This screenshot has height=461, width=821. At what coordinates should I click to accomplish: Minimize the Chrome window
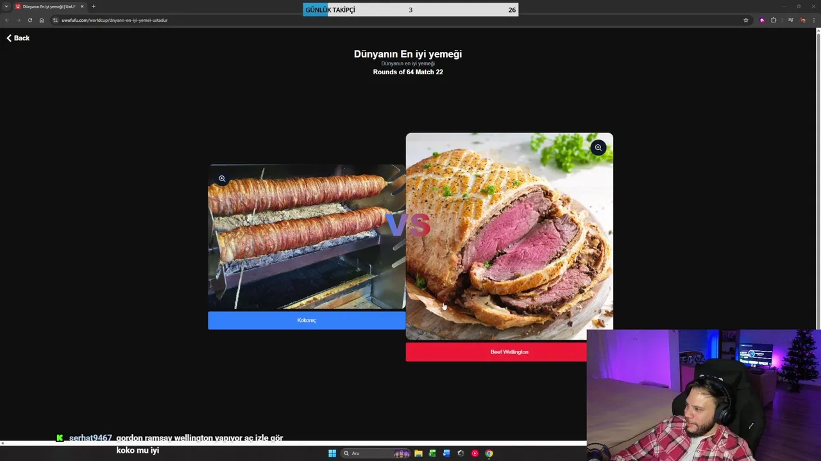(x=783, y=6)
